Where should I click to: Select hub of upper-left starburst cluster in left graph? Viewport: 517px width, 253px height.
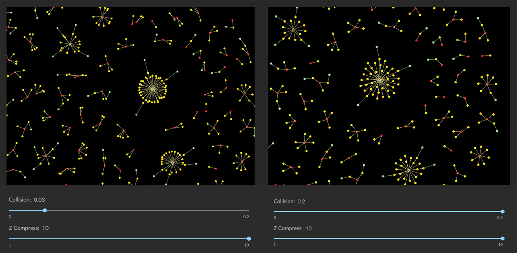coord(70,44)
